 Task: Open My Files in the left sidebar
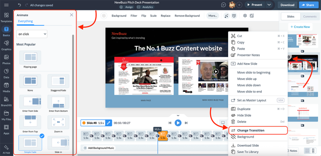6,116
